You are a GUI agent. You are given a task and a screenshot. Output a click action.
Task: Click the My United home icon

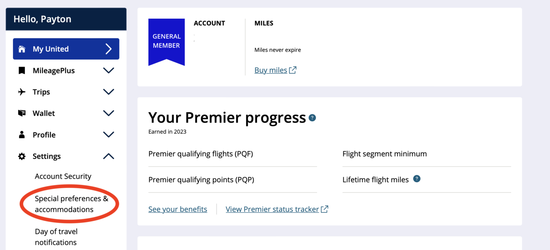click(x=21, y=49)
